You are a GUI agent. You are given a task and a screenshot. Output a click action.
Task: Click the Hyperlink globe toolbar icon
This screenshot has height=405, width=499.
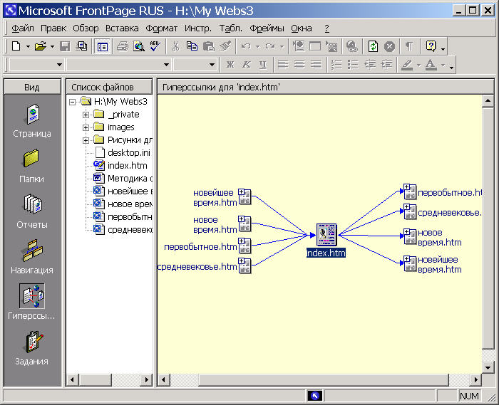pyautogui.click(x=352, y=46)
